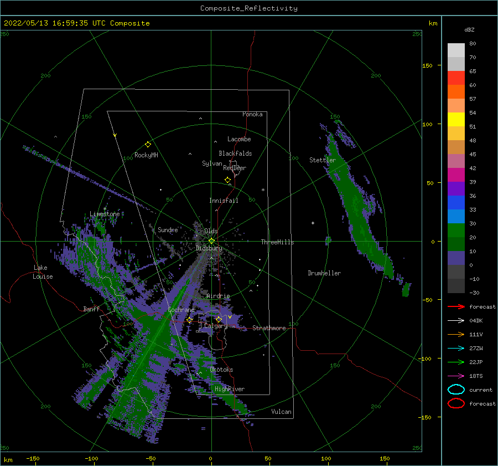Click the asterisk marker above the Limestone label
Image resolution: width=498 pixels, height=466 pixels.
coord(105,209)
